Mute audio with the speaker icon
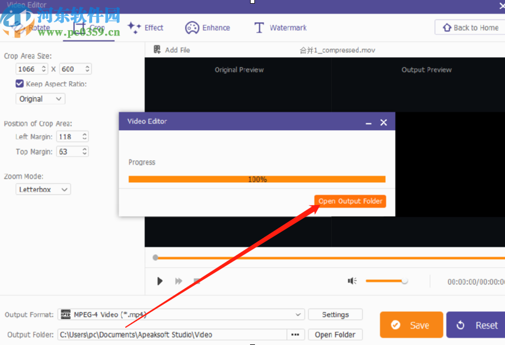 click(x=351, y=281)
